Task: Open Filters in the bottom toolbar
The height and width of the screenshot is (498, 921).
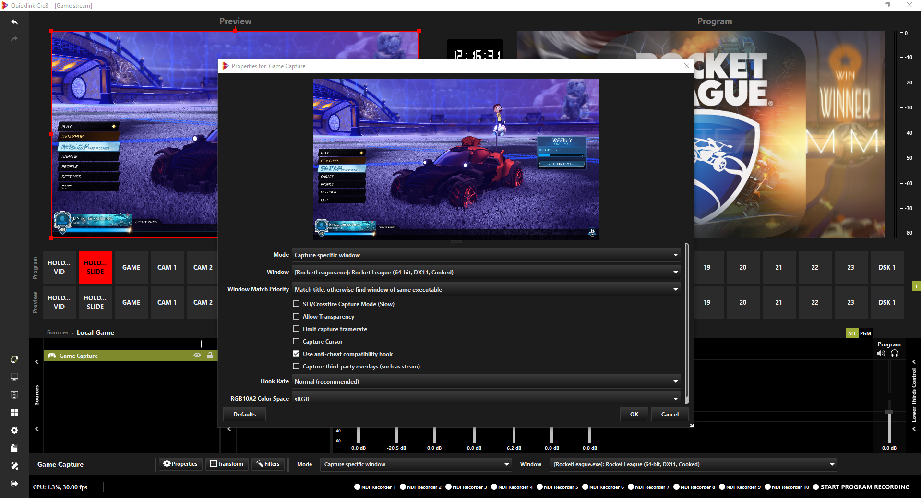Action: (x=268, y=464)
